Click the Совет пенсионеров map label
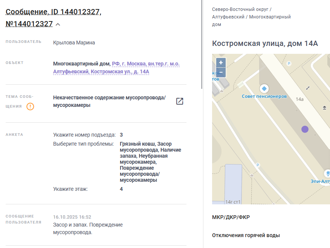 click(x=264, y=96)
